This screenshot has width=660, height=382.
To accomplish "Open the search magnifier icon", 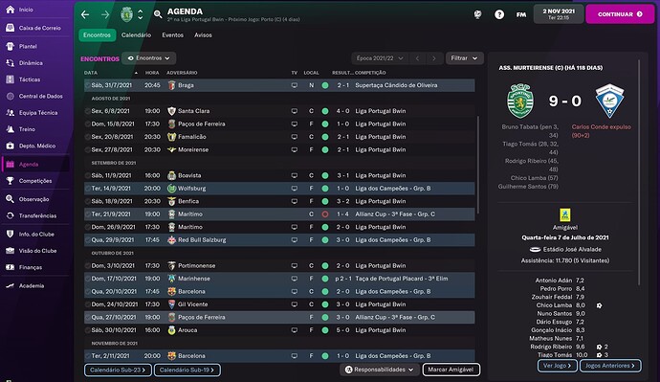I will click(x=158, y=14).
